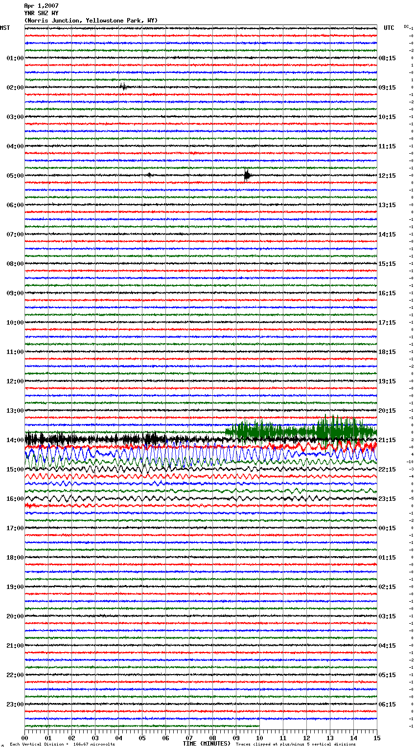Click the '12:15' UTC time label

(x=387, y=176)
